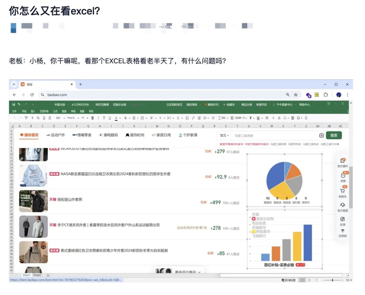Screen dimensions: 365x295
Task: Open the 骆驼登山外套男 product thumbnail
Action: coord(33,201)
